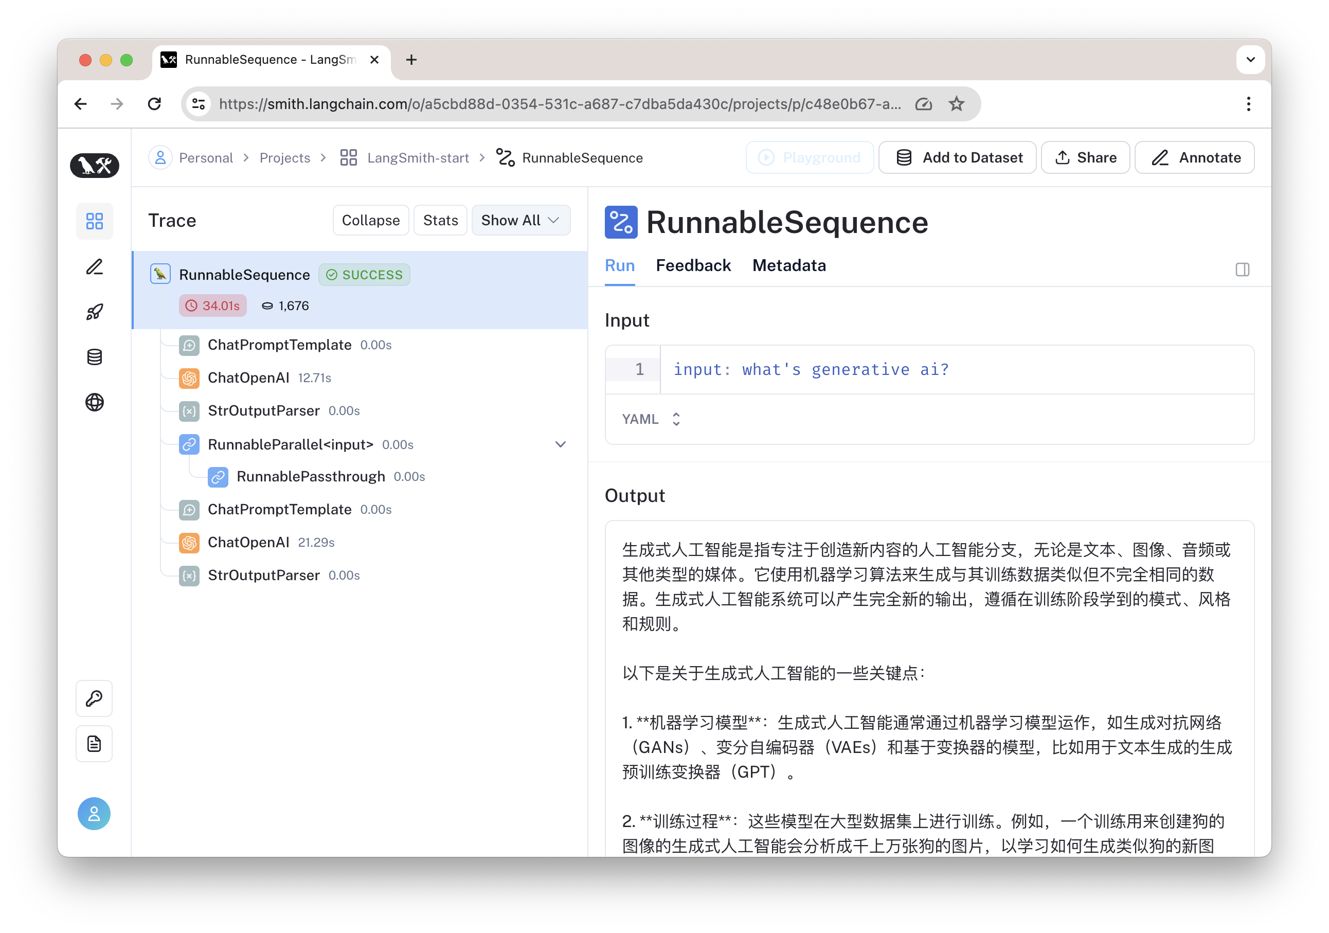The height and width of the screenshot is (933, 1329).
Task: Click the first StrOutputParser parser icon
Action: pos(189,411)
